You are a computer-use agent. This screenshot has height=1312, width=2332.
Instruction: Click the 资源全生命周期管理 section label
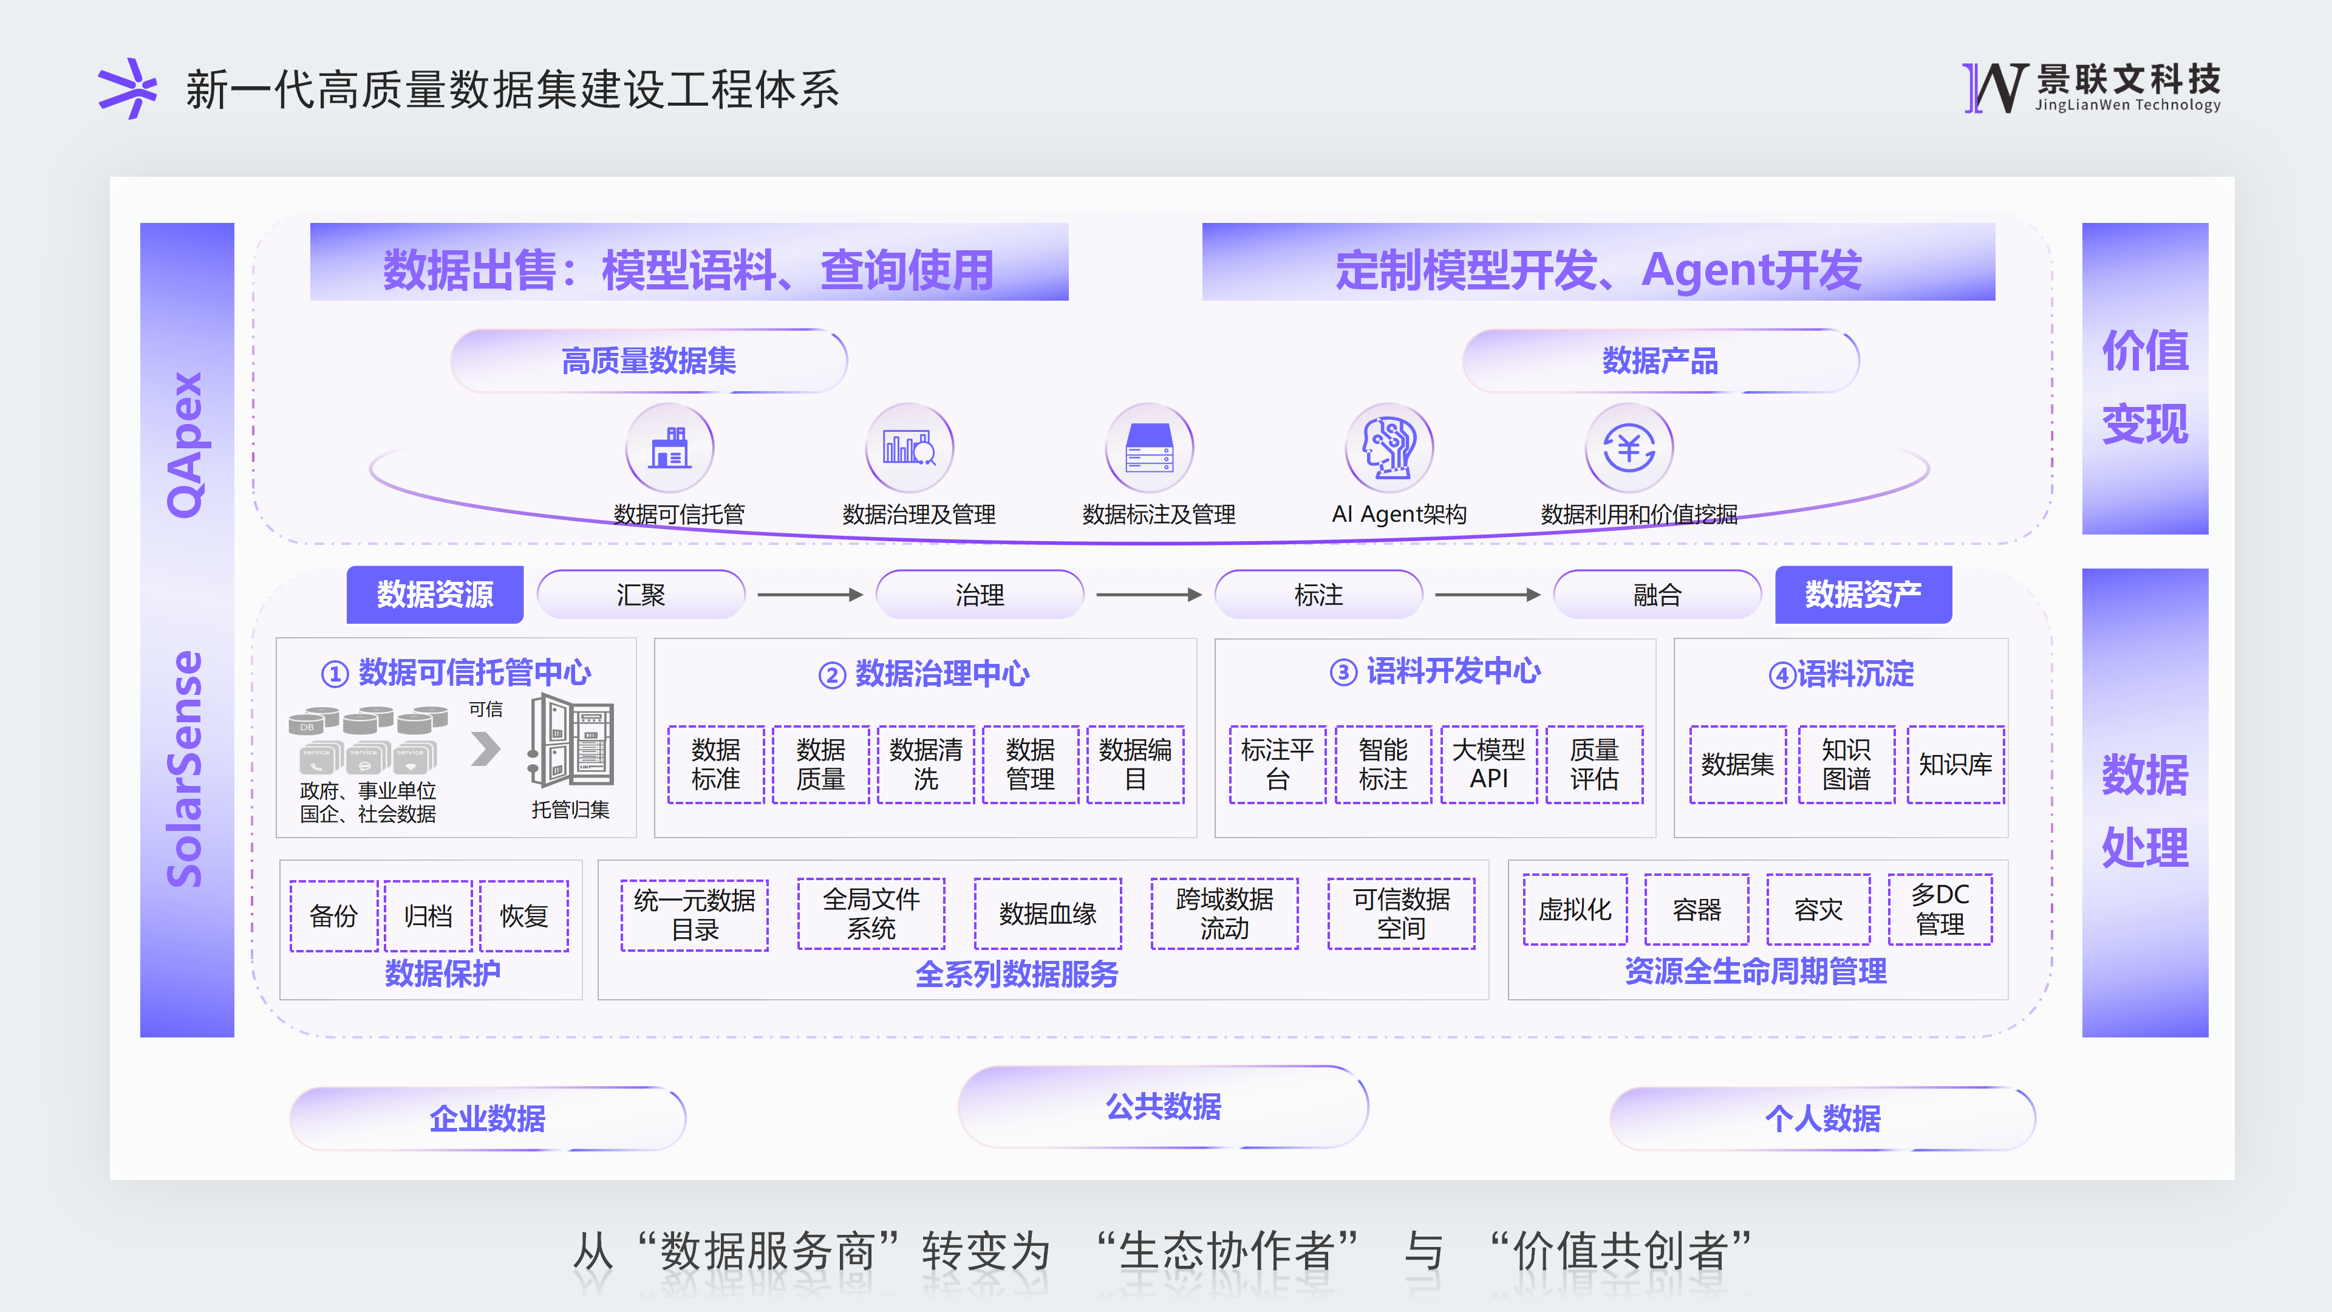(1755, 972)
